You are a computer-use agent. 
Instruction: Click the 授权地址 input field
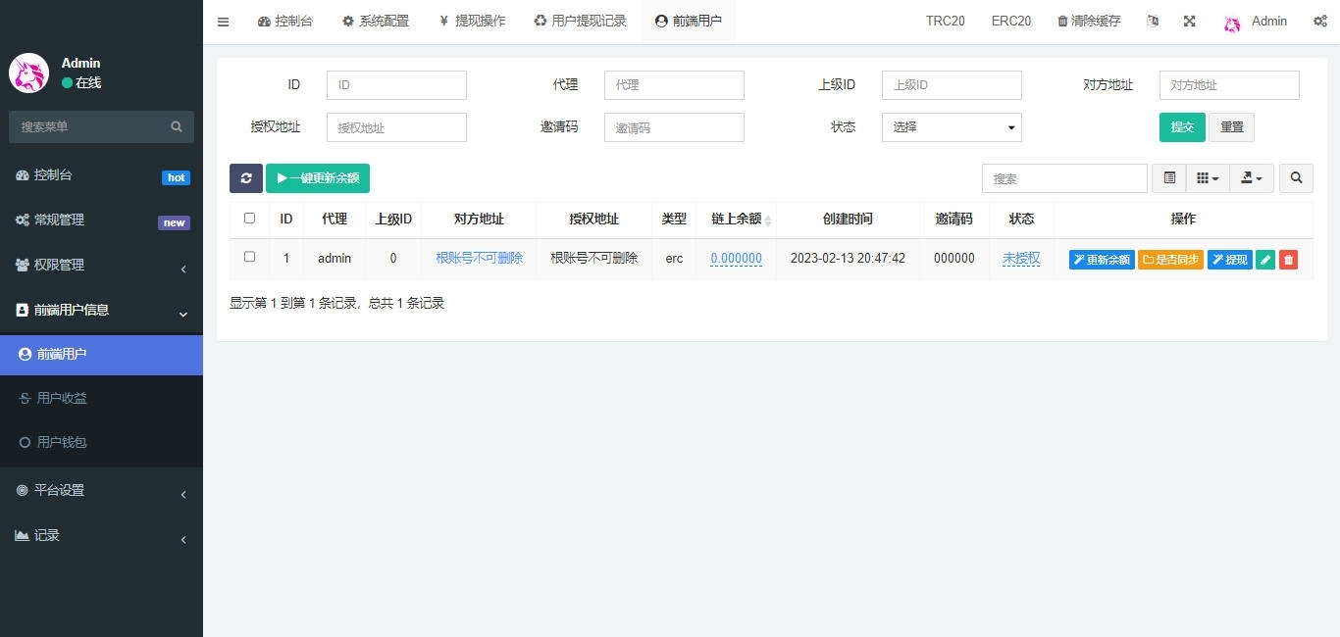[396, 127]
